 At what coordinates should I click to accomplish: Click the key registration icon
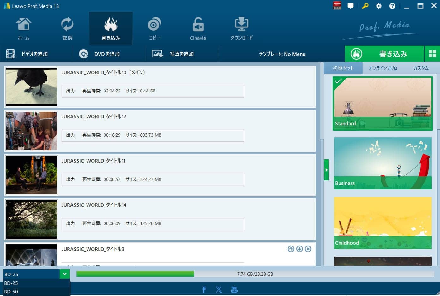(365, 6)
